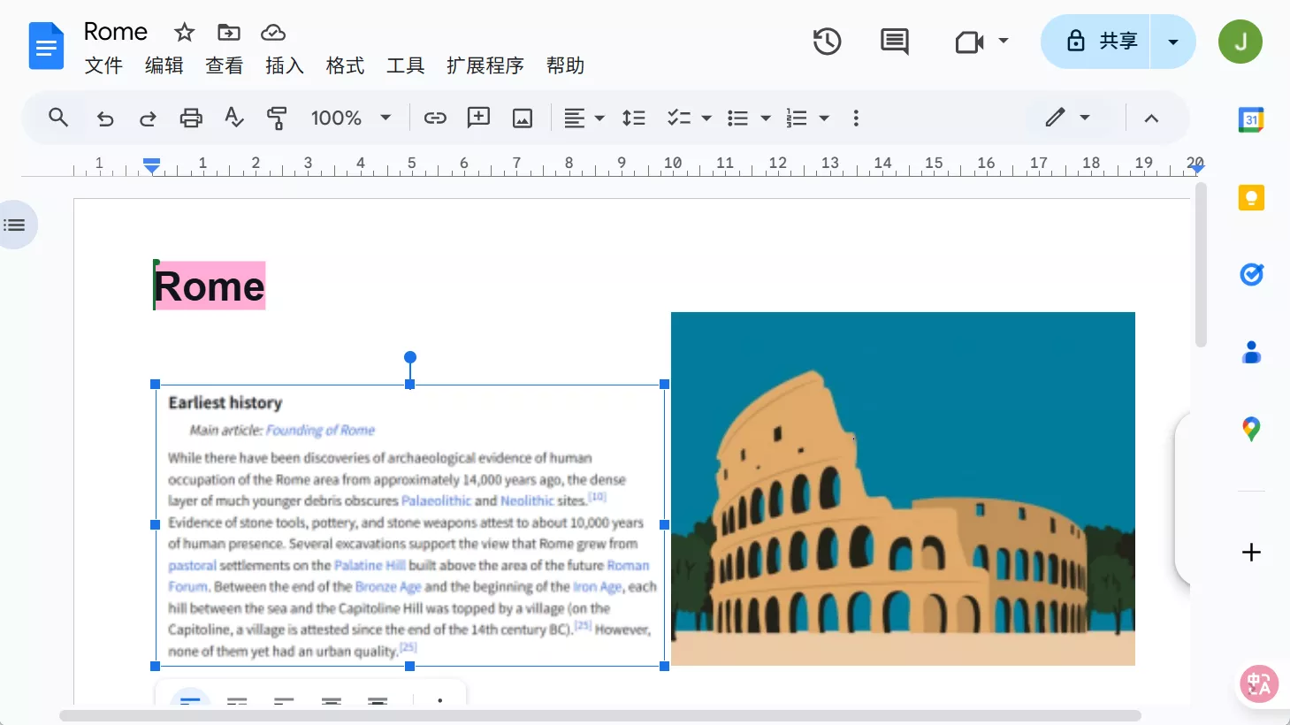The width and height of the screenshot is (1290, 725).
Task: Open the spell check icon
Action: (x=234, y=117)
